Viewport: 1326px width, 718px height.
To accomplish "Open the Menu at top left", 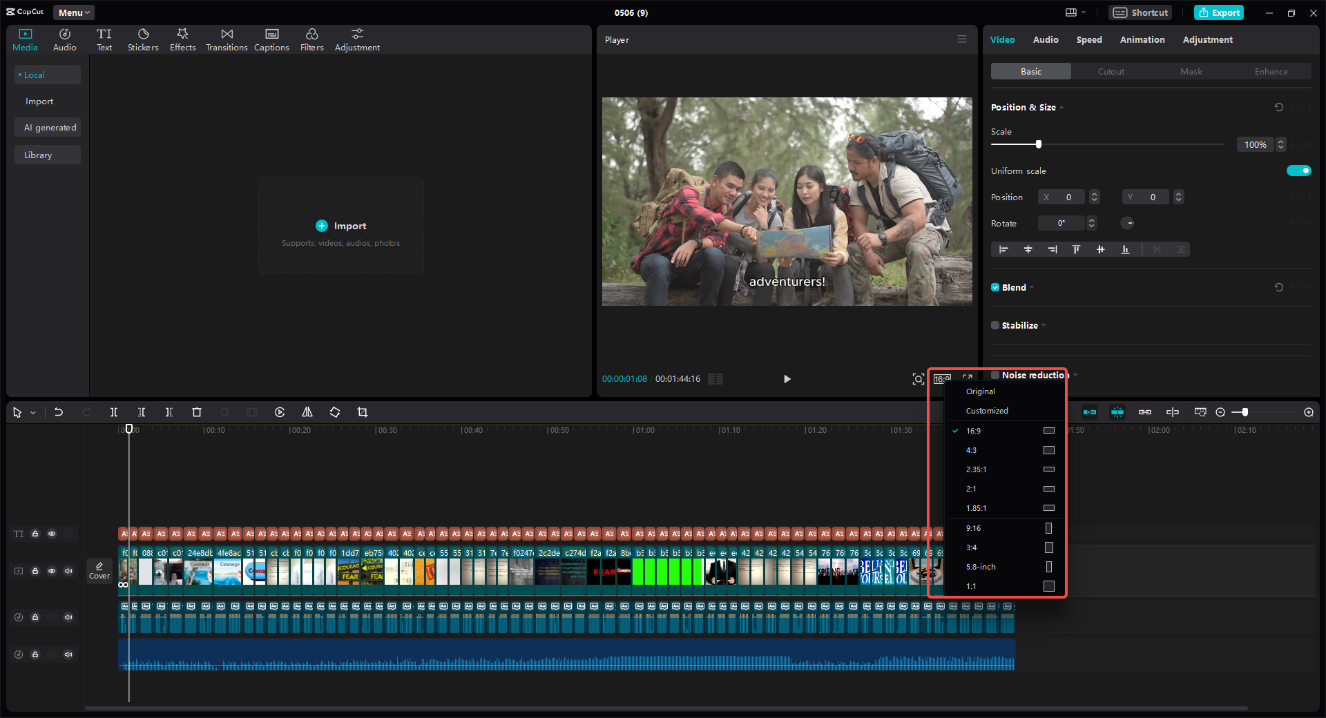I will point(73,12).
